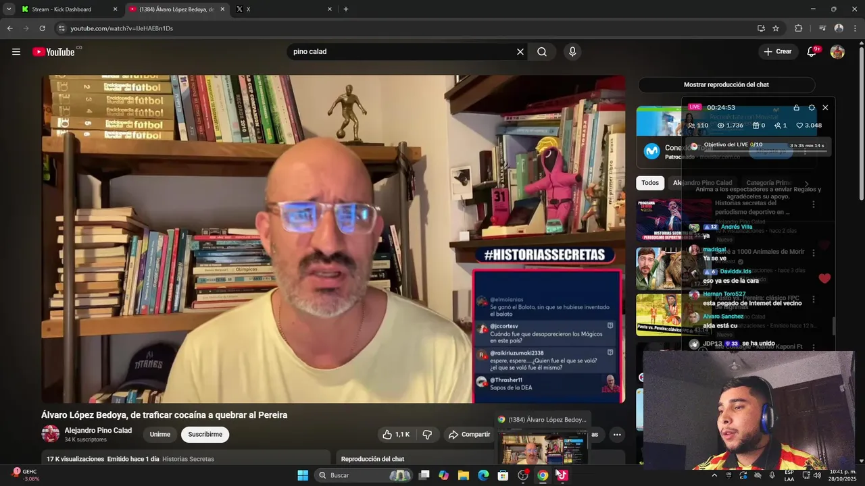Go to YouTube home via logo
This screenshot has height=486, width=865.
tap(54, 52)
